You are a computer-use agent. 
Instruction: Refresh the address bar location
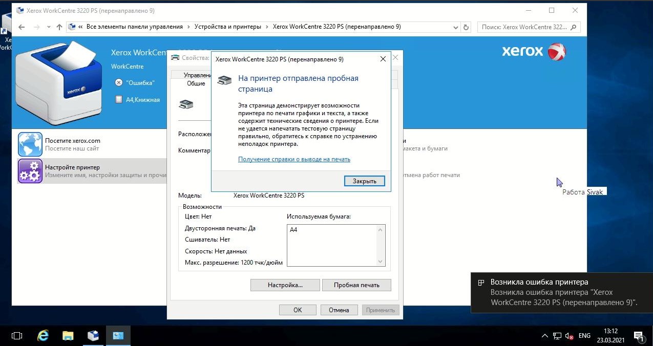[x=466, y=27]
